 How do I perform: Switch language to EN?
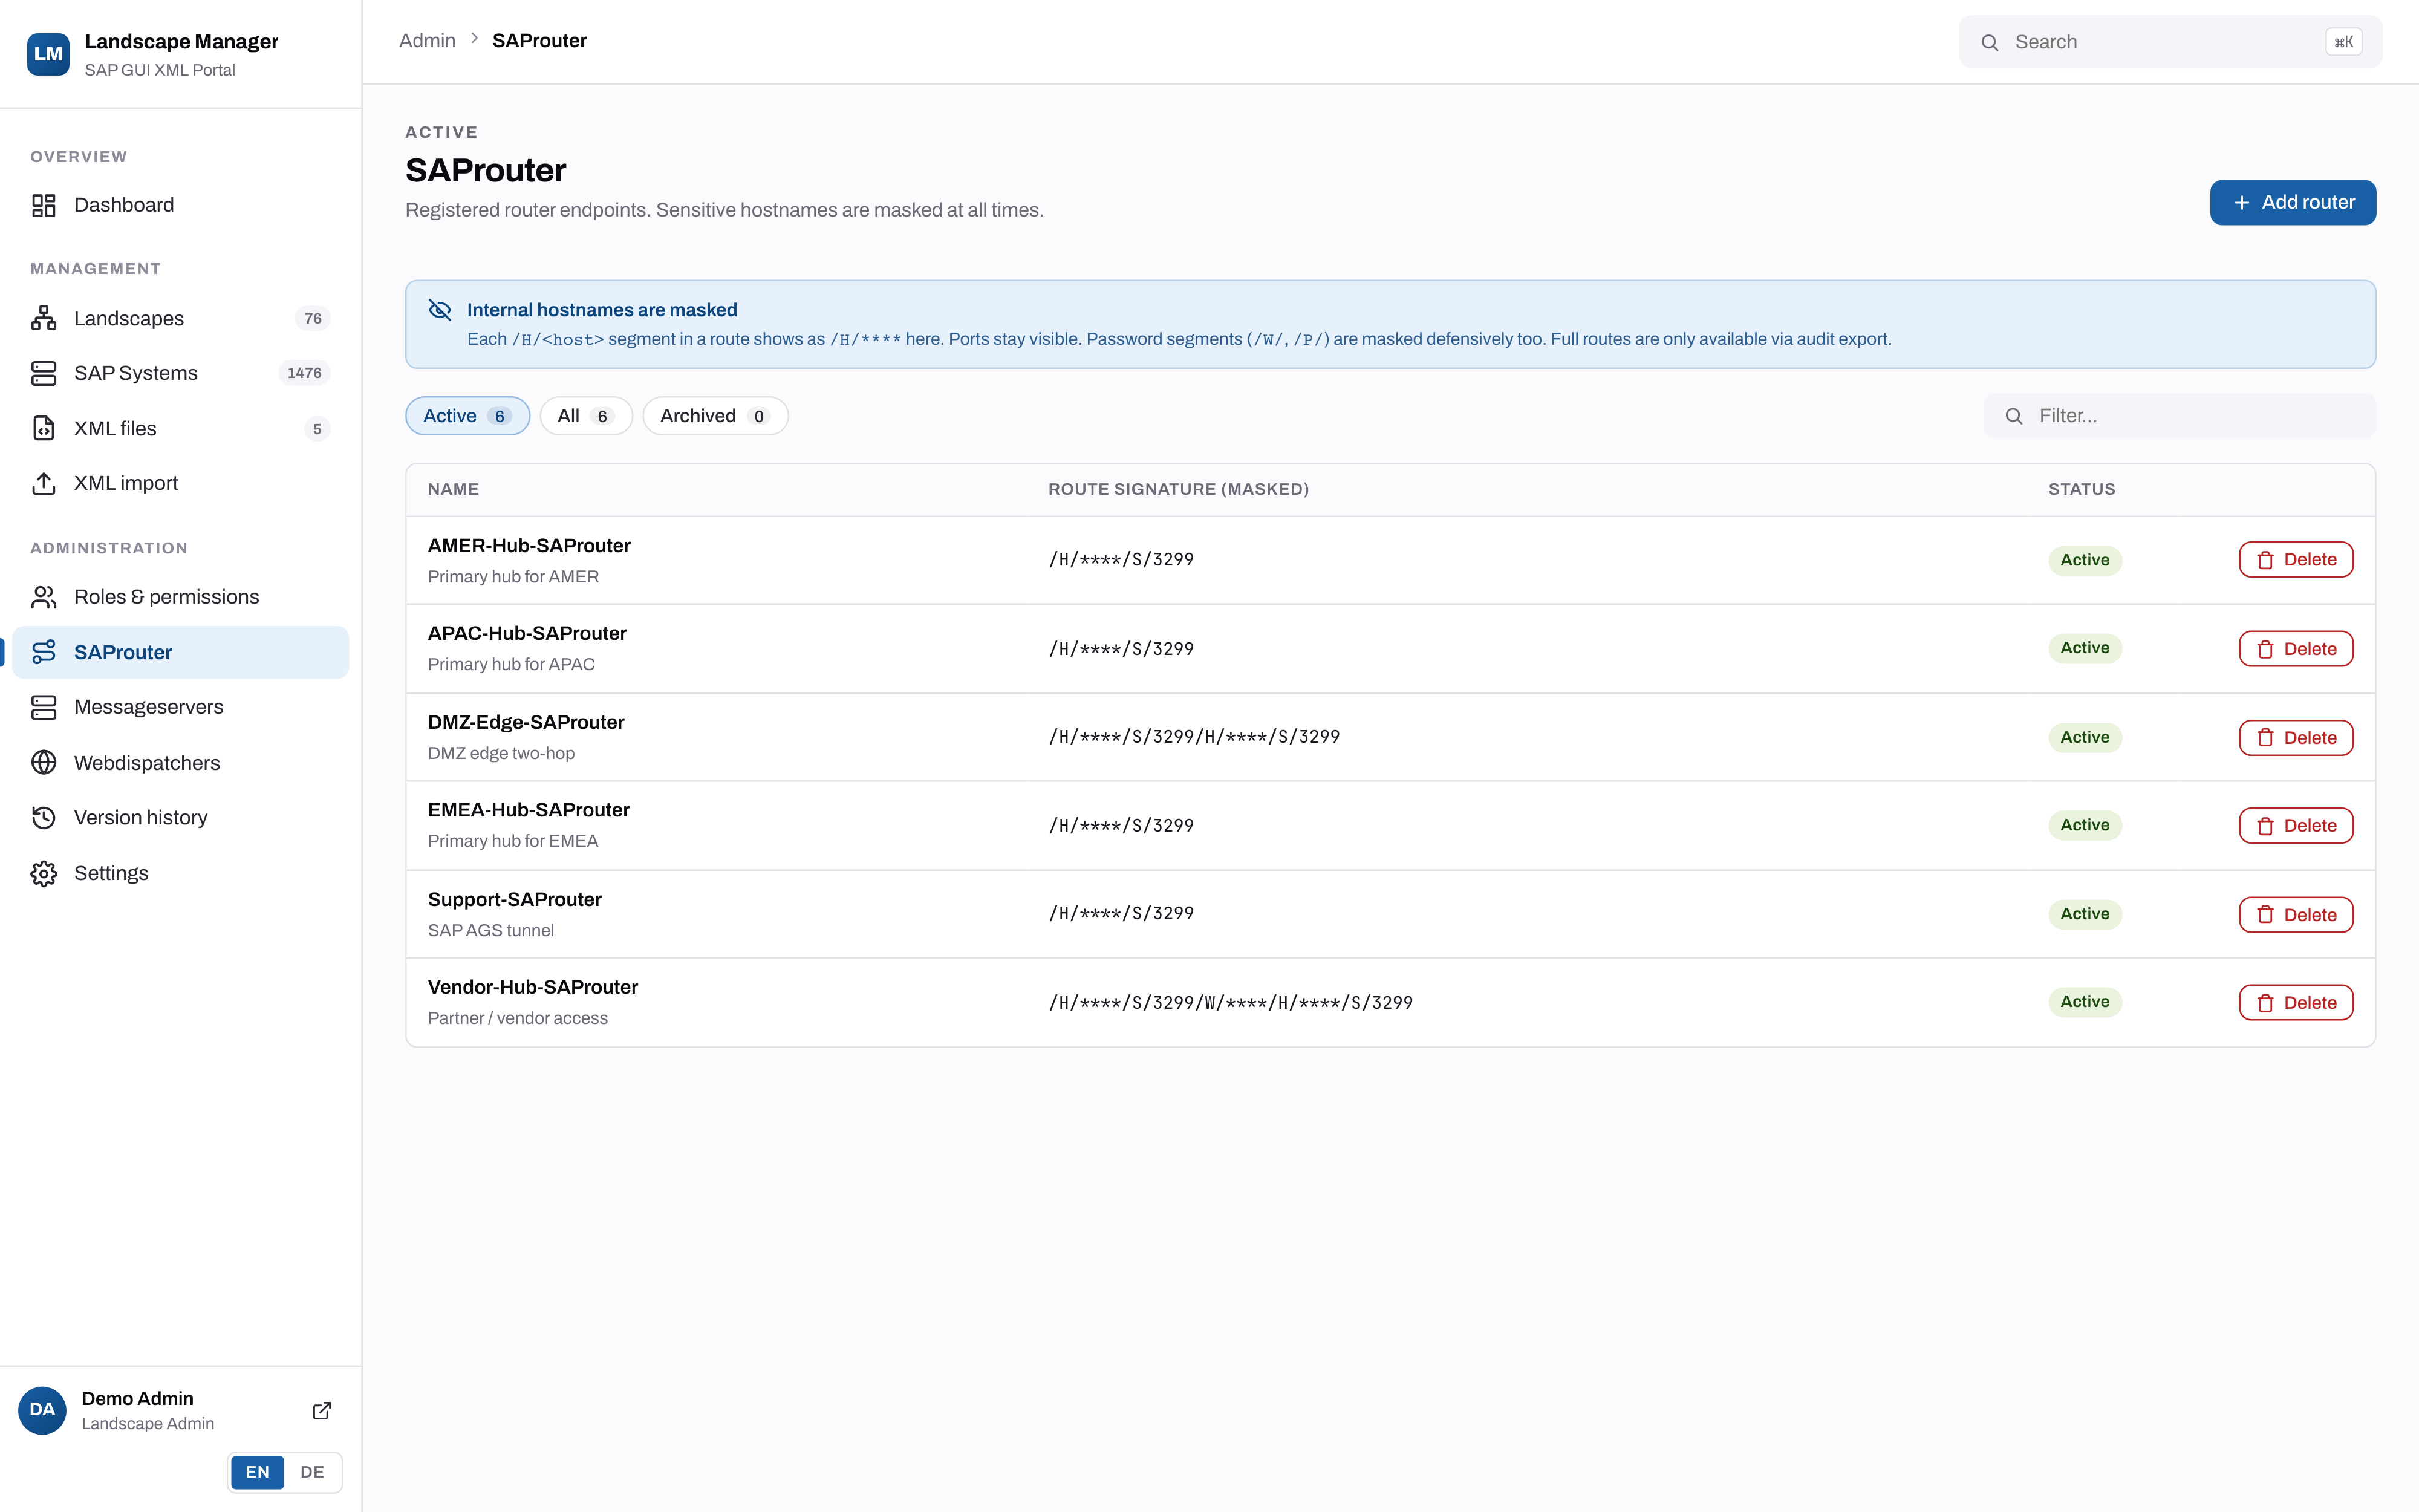(258, 1472)
